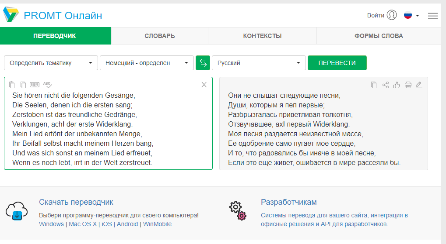Suggest an edit using the pencil icon

tap(419, 85)
